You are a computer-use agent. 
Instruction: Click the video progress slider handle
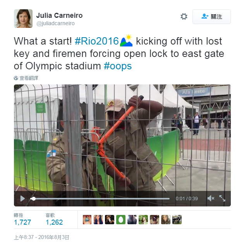(33, 199)
